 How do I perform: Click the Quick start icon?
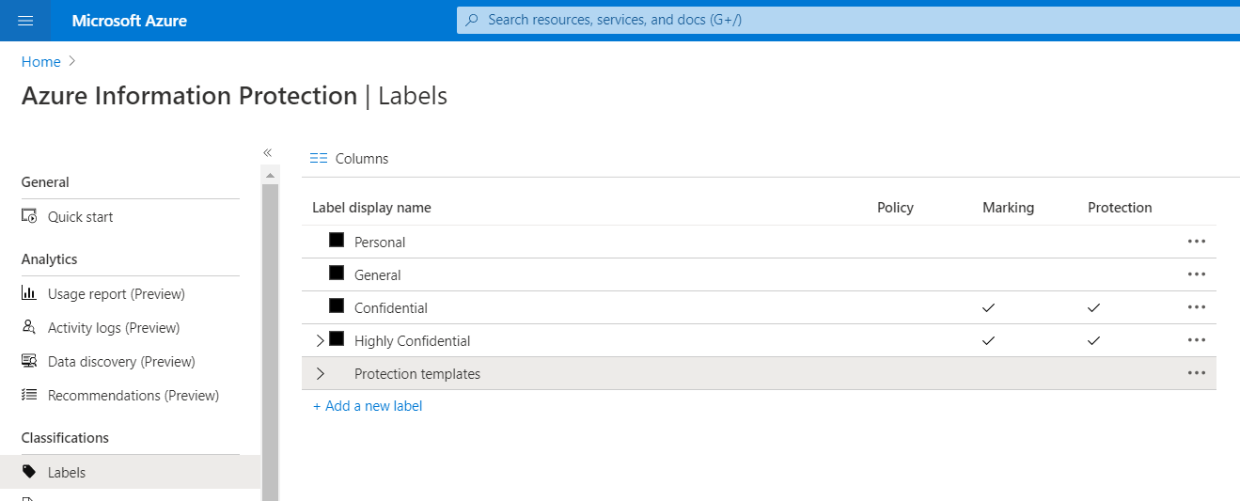point(29,216)
